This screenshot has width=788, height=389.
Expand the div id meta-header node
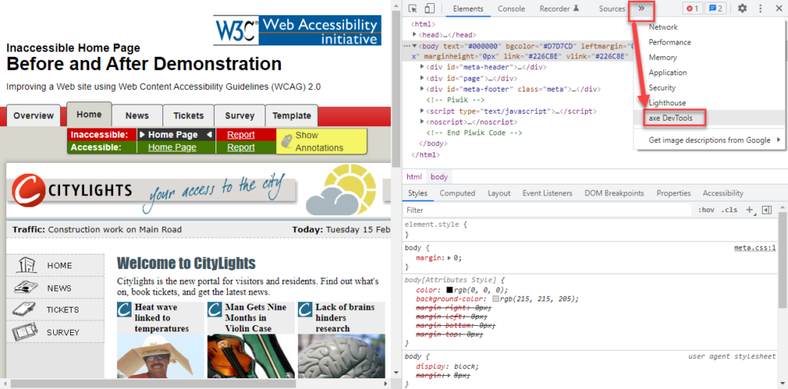coord(422,67)
